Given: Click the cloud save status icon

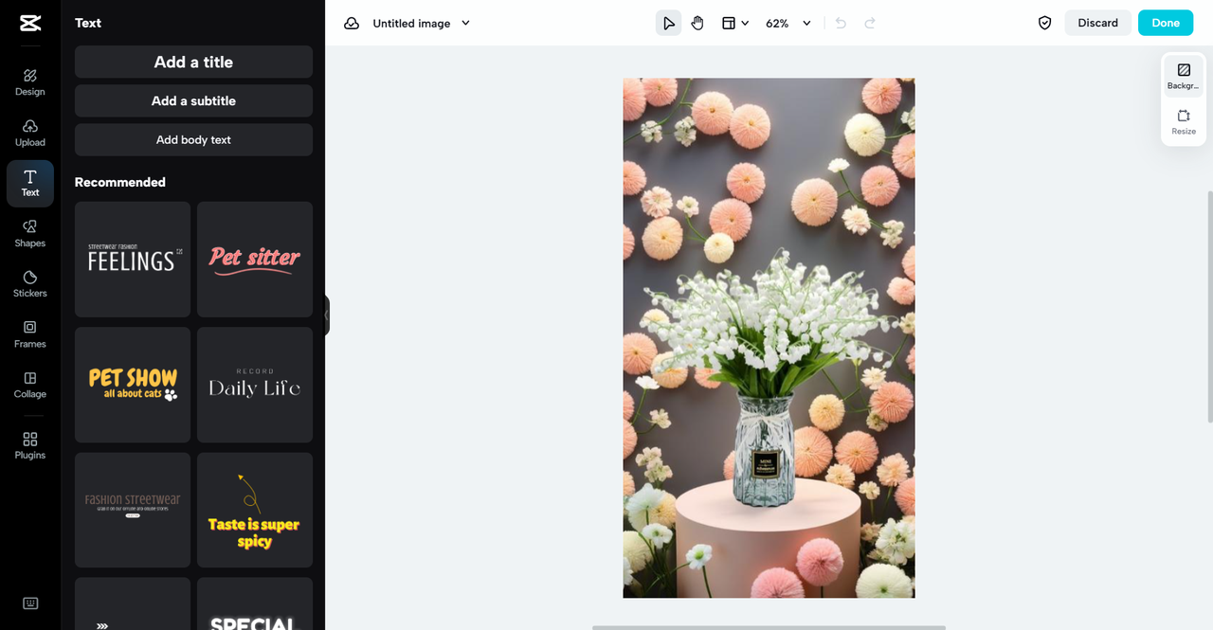Looking at the screenshot, I should [352, 23].
